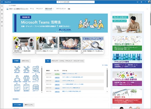The image size is (151, 109).
Task: Select the first carousel dot on banner
Action: 57,31
